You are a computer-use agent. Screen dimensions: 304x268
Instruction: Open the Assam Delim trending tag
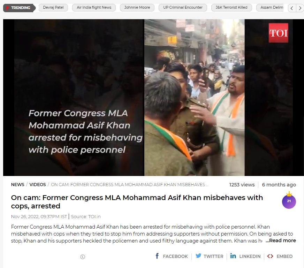(x=270, y=7)
